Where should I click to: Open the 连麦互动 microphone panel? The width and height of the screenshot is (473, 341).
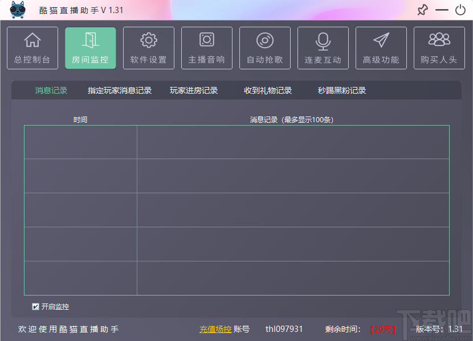click(x=323, y=48)
